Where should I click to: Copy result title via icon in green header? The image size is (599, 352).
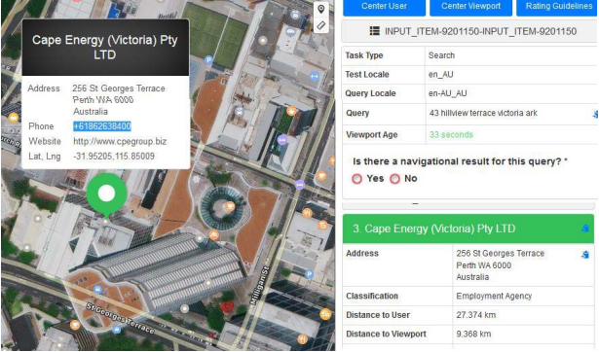[584, 229]
